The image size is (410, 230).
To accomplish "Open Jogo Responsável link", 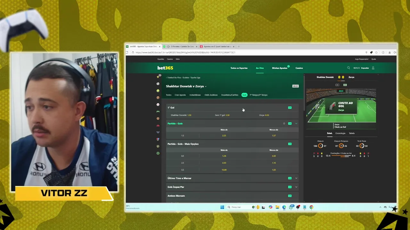I will [x=362, y=59].
